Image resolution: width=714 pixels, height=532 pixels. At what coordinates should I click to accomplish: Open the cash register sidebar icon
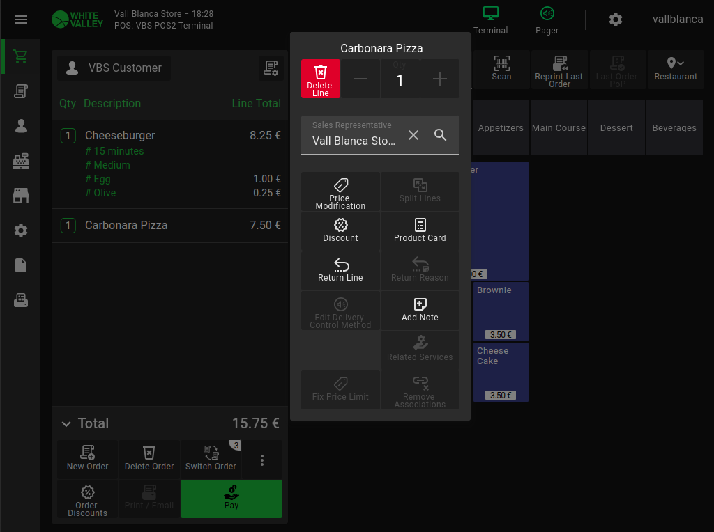[20, 161]
